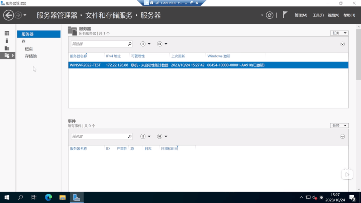
Task: Click the Server Manager taskbar icon
Action: 77,197
